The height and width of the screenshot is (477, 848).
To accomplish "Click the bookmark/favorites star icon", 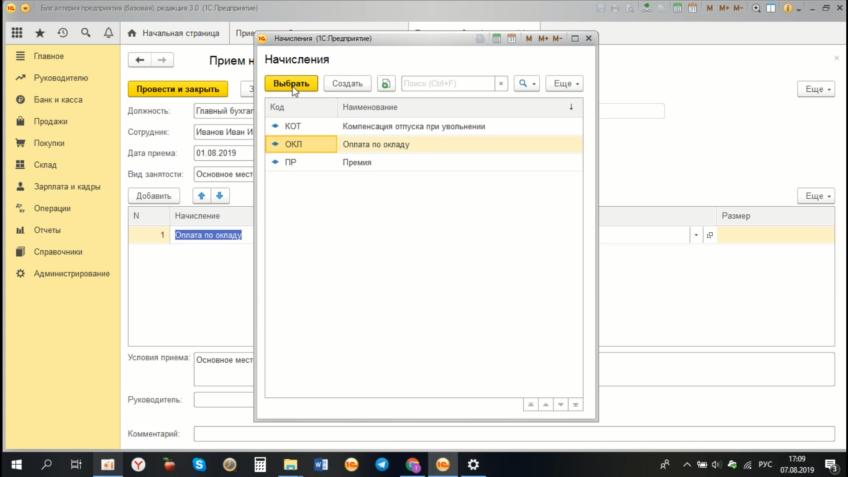I will 39,33.
